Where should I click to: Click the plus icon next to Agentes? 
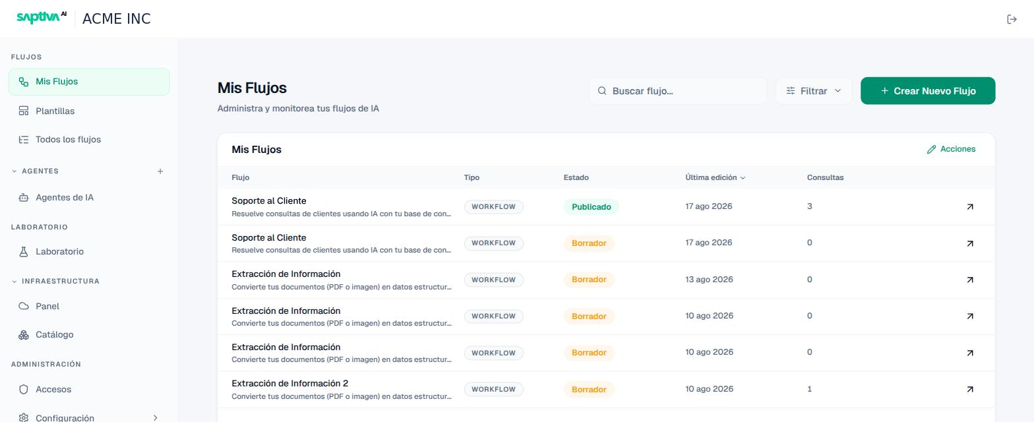(x=160, y=171)
